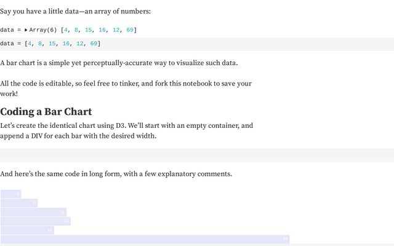Viewport: 394px width, 246px height.
Task: Click the bar labeled 16 in the chart
Action: point(36,221)
